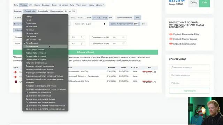Choose the Все seasons option
Viewport: 223px width, 125px height.
point(110,18)
